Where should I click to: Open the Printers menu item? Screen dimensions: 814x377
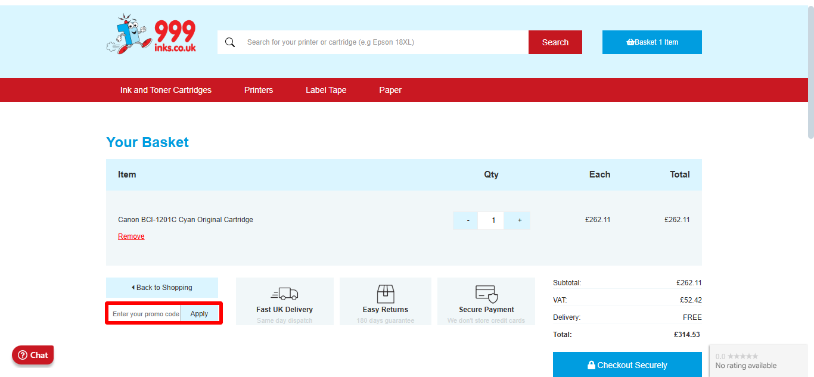pos(259,90)
